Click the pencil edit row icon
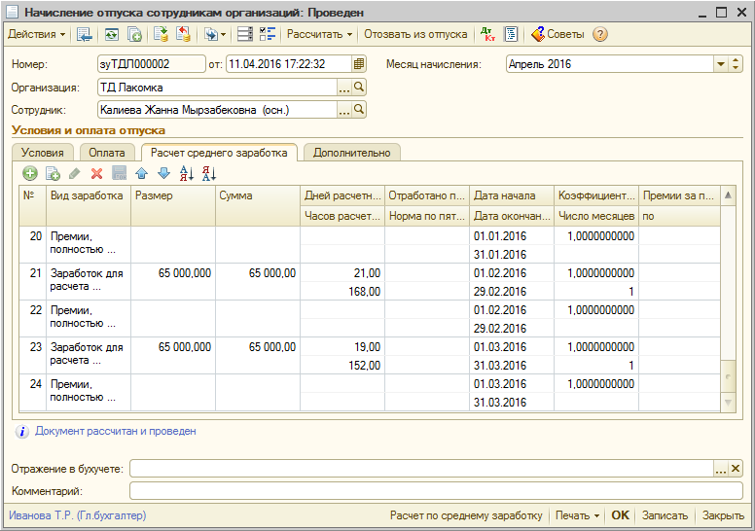755x531 pixels. pyautogui.click(x=75, y=173)
